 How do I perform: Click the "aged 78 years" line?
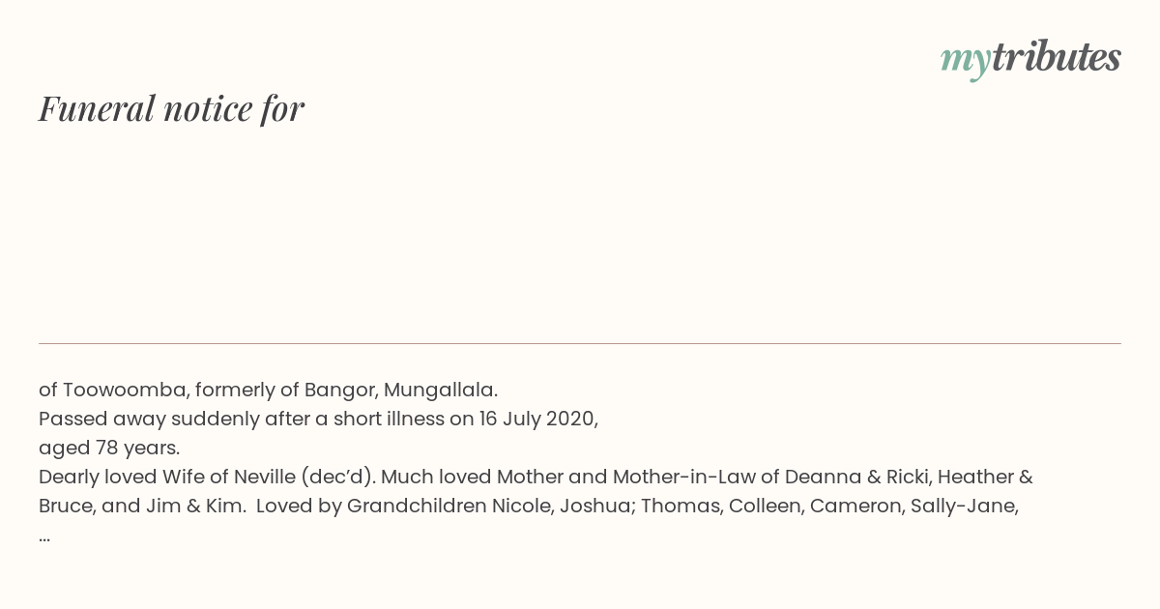pos(109,449)
